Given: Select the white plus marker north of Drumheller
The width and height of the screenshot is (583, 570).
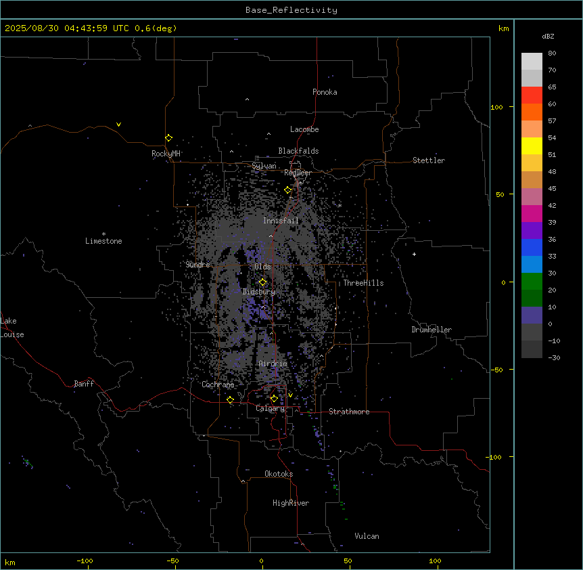Looking at the screenshot, I should point(414,254).
